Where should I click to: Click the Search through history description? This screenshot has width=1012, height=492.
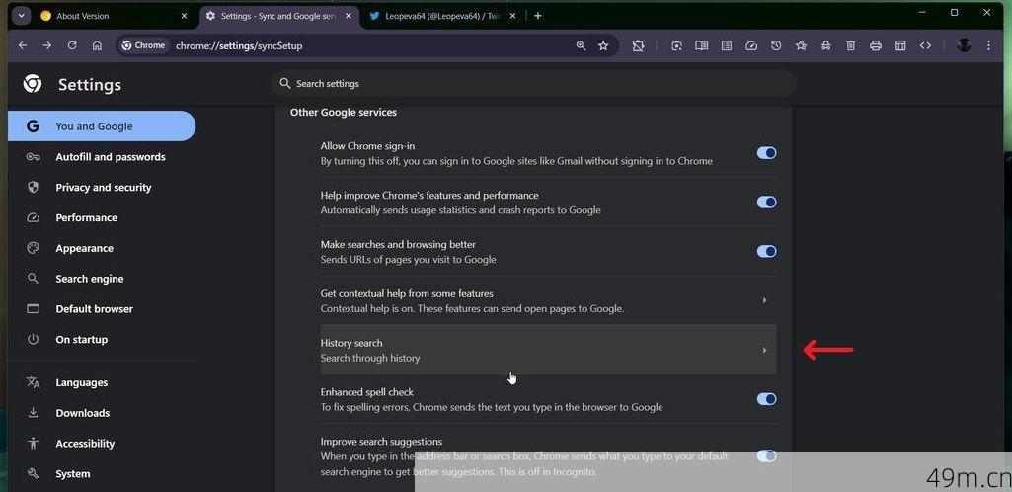coord(370,358)
